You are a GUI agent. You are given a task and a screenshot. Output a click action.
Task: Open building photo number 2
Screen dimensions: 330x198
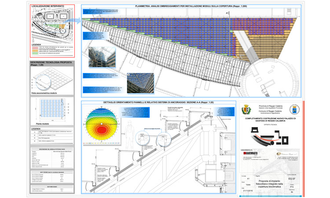tap(140, 83)
